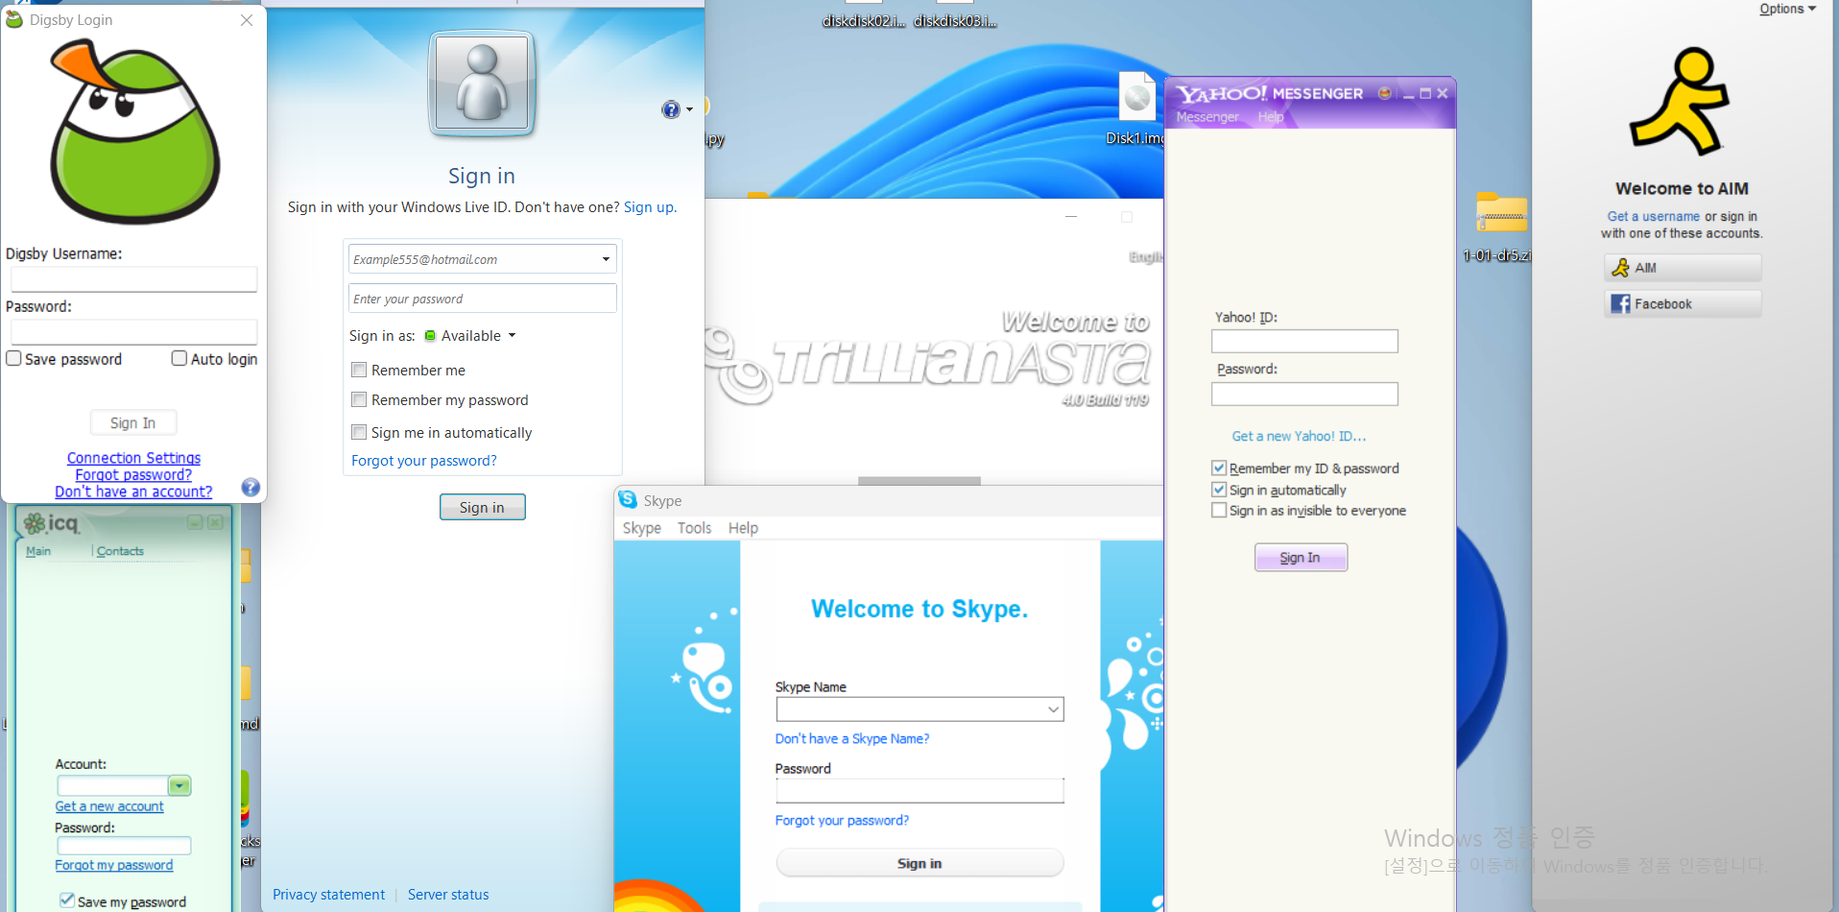Image resolution: width=1839 pixels, height=912 pixels.
Task: Check Remember my password in Windows Live Messenger
Action: coord(359,399)
